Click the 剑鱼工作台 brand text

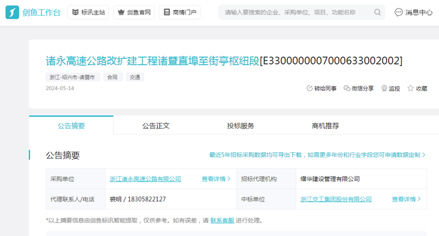(41, 13)
